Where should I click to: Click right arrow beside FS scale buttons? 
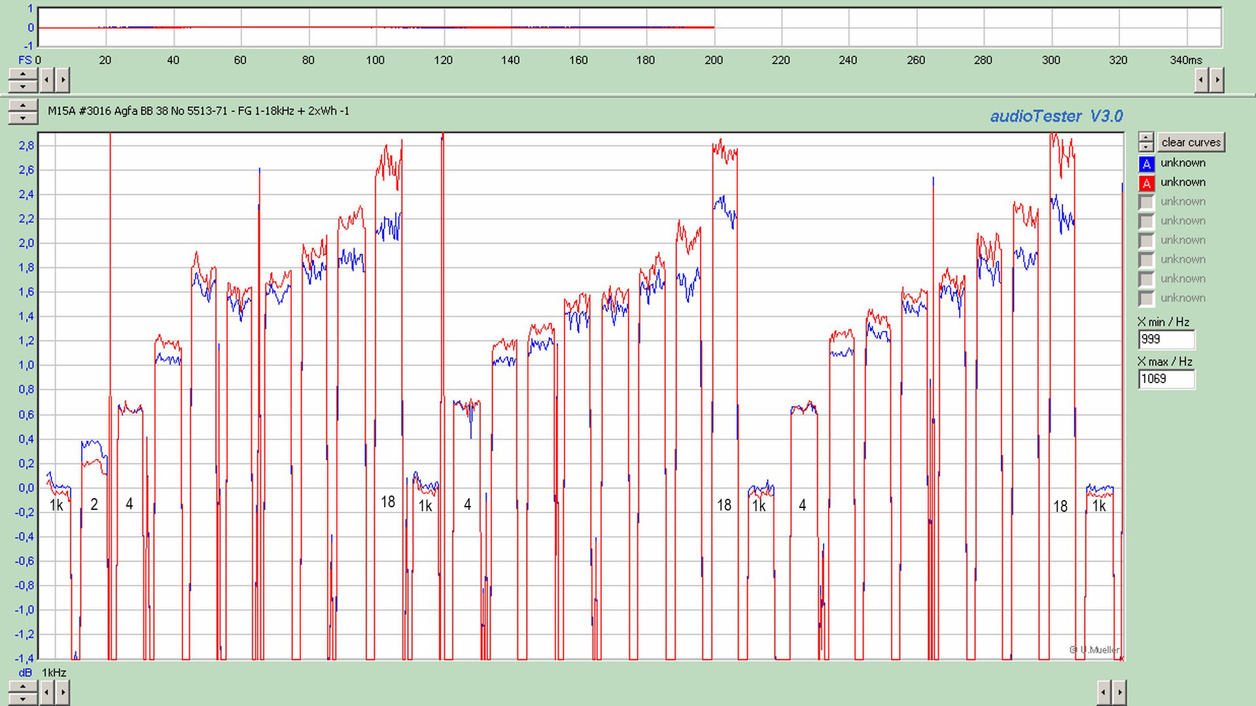click(x=63, y=80)
